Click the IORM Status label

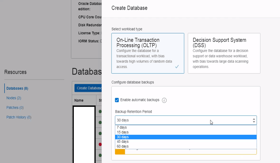(89, 41)
